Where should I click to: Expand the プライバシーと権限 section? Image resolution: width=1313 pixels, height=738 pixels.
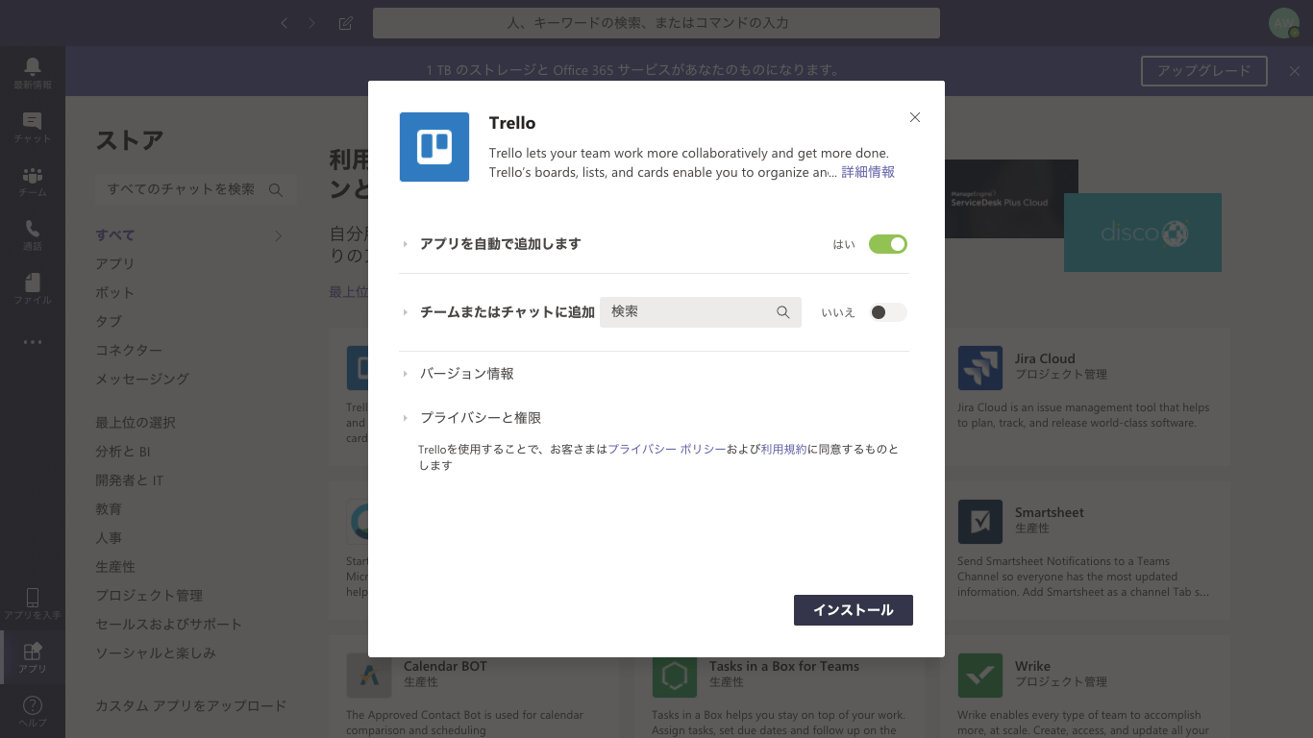tap(480, 418)
